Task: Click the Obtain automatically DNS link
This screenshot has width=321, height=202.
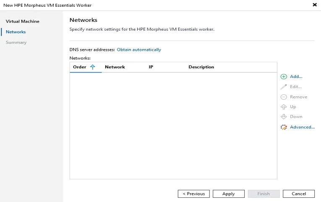Action: [x=139, y=49]
